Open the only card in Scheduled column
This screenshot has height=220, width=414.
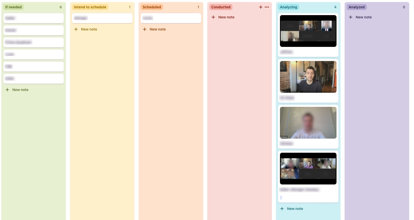click(171, 18)
